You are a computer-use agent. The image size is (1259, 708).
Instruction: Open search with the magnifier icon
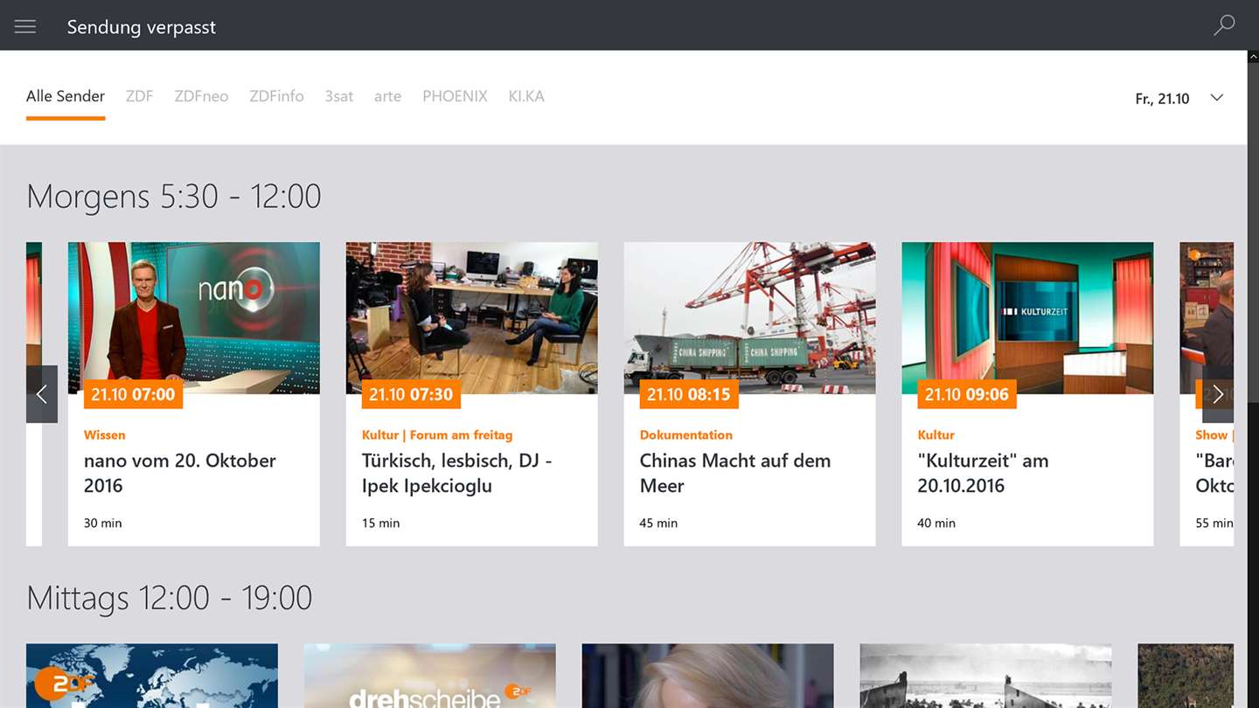1224,25
